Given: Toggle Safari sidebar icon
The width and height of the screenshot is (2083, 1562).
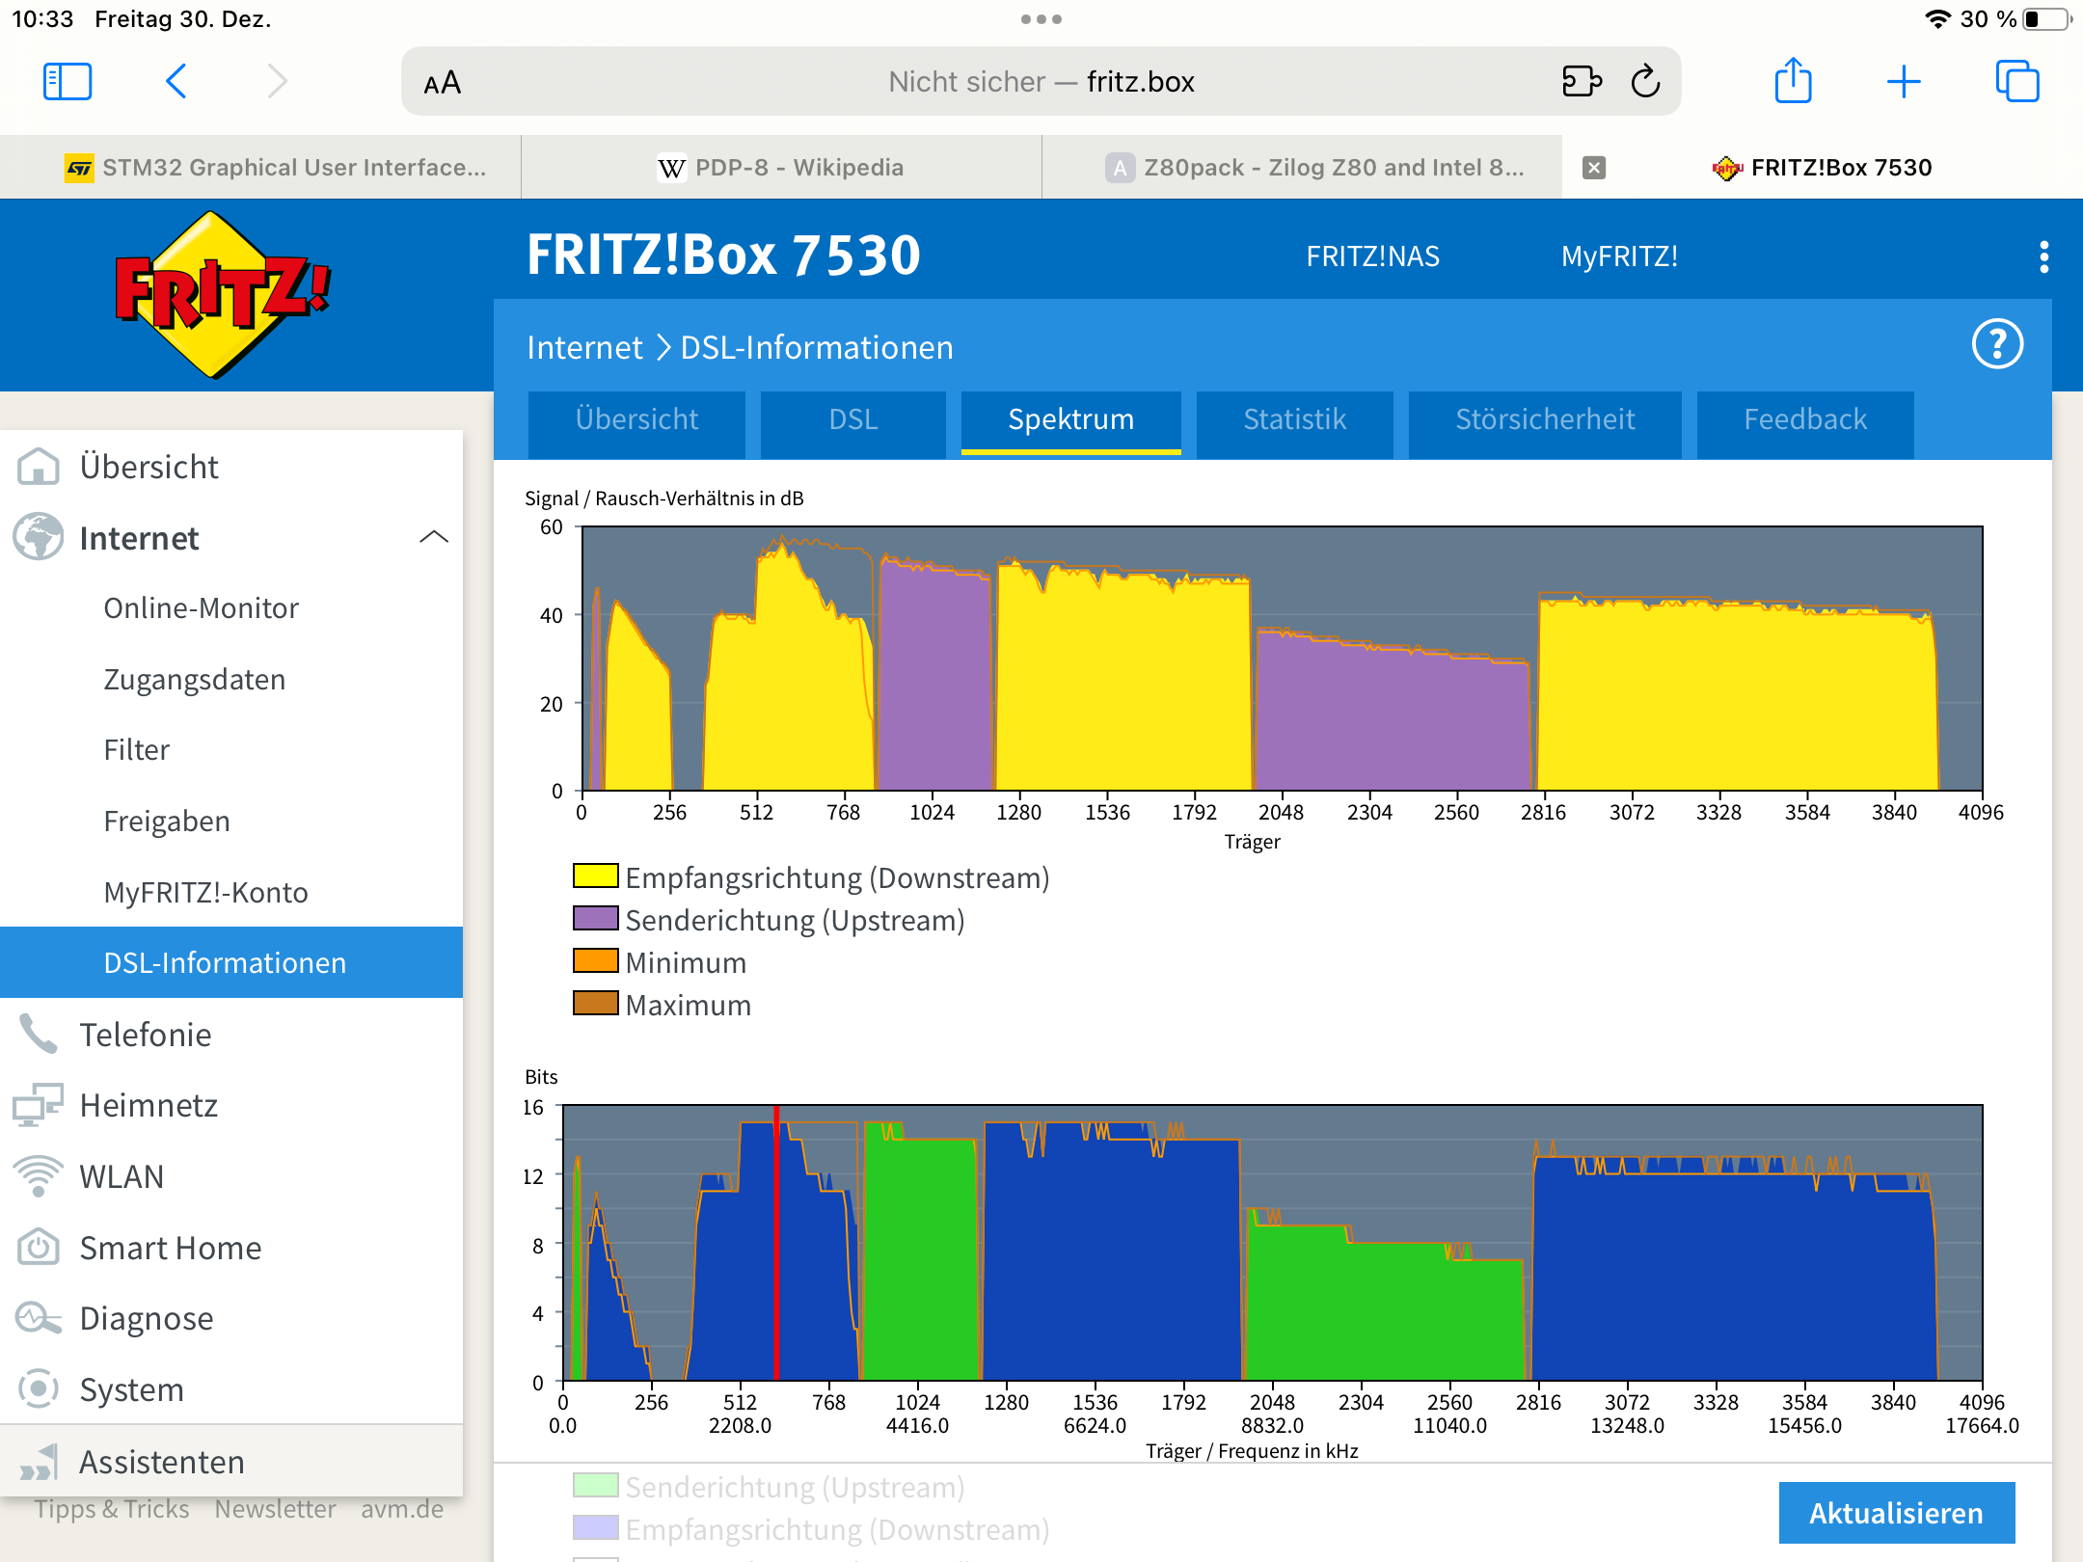Looking at the screenshot, I should point(68,82).
